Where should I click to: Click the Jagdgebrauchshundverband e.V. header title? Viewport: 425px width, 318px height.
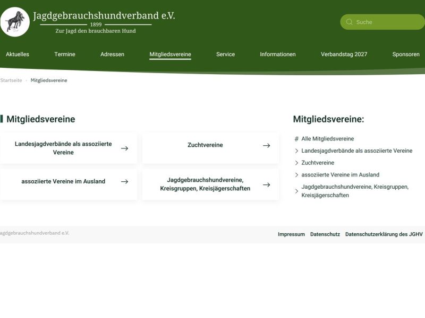point(104,16)
